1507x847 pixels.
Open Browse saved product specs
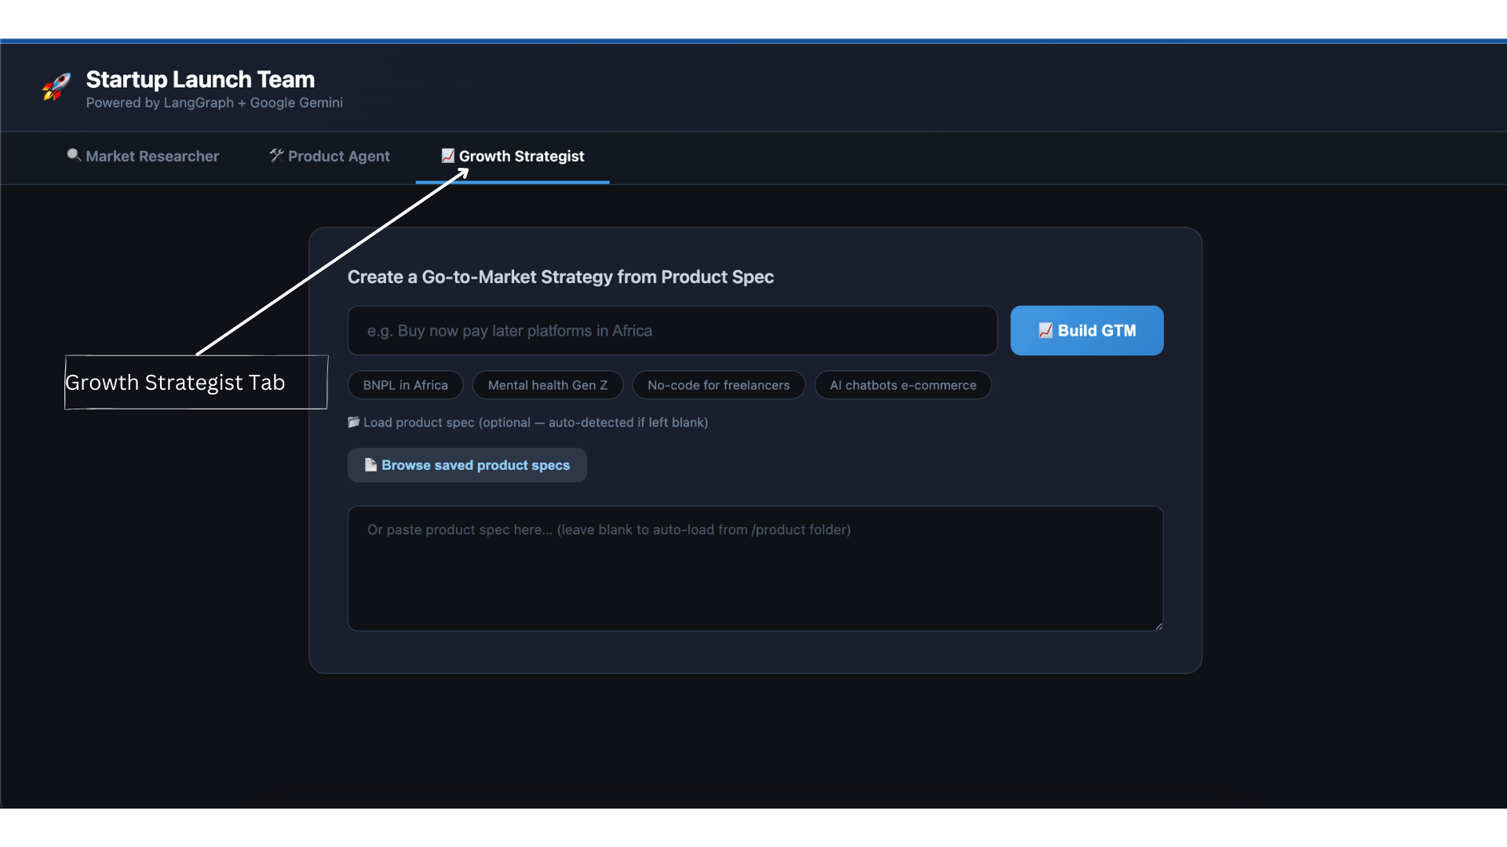pyautogui.click(x=467, y=464)
